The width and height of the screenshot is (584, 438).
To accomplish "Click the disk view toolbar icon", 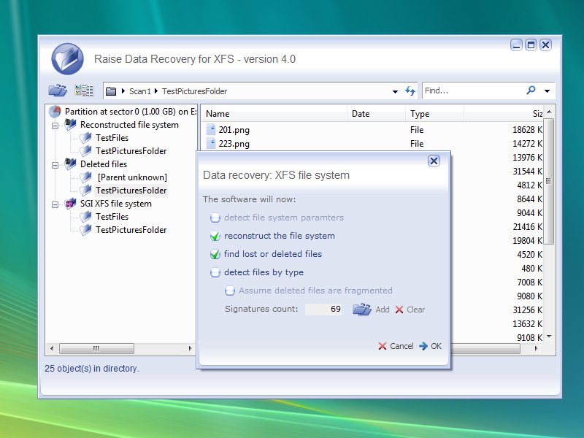I will pyautogui.click(x=84, y=90).
